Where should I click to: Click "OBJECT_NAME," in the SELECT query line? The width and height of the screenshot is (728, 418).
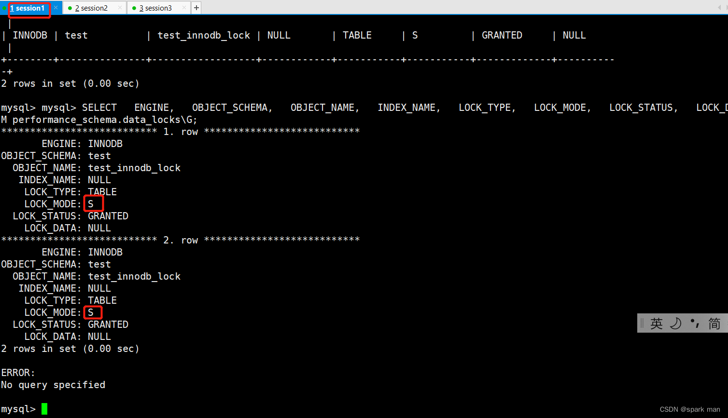(x=325, y=108)
